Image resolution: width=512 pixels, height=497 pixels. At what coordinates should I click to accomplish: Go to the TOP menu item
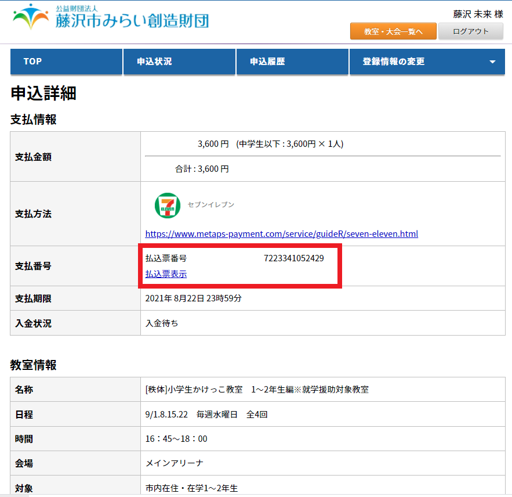32,62
